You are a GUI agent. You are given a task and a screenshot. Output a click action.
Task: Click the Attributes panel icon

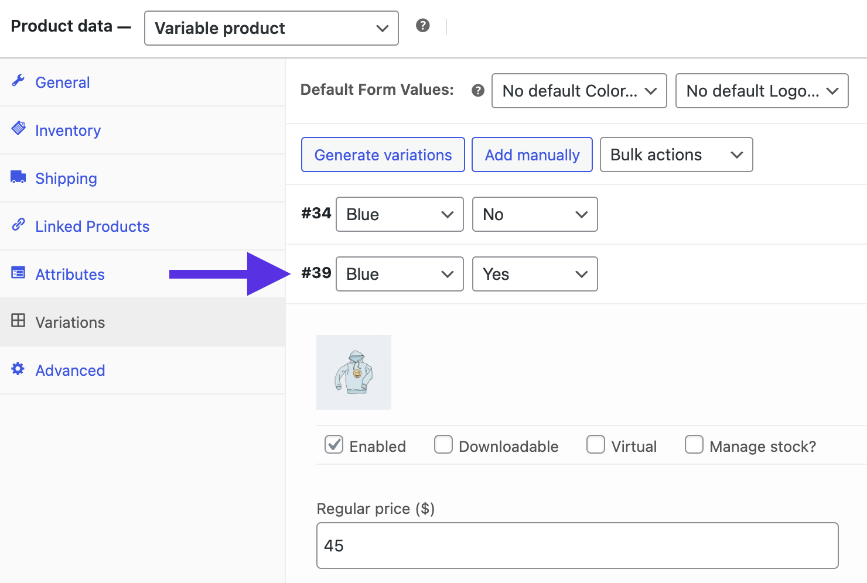18,274
